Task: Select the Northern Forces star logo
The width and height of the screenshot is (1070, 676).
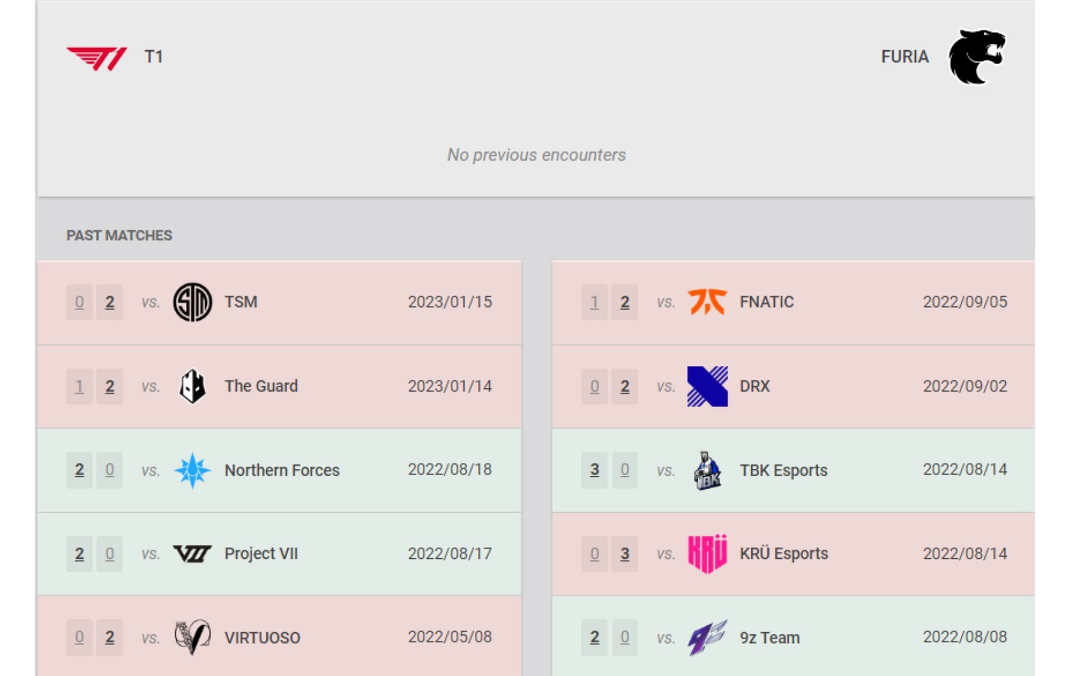Action: pyautogui.click(x=193, y=470)
